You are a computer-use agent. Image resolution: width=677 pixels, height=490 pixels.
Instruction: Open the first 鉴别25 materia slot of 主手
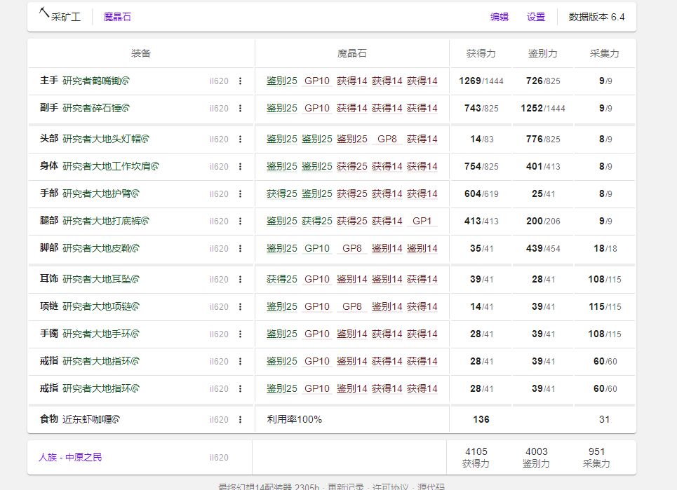coord(281,81)
